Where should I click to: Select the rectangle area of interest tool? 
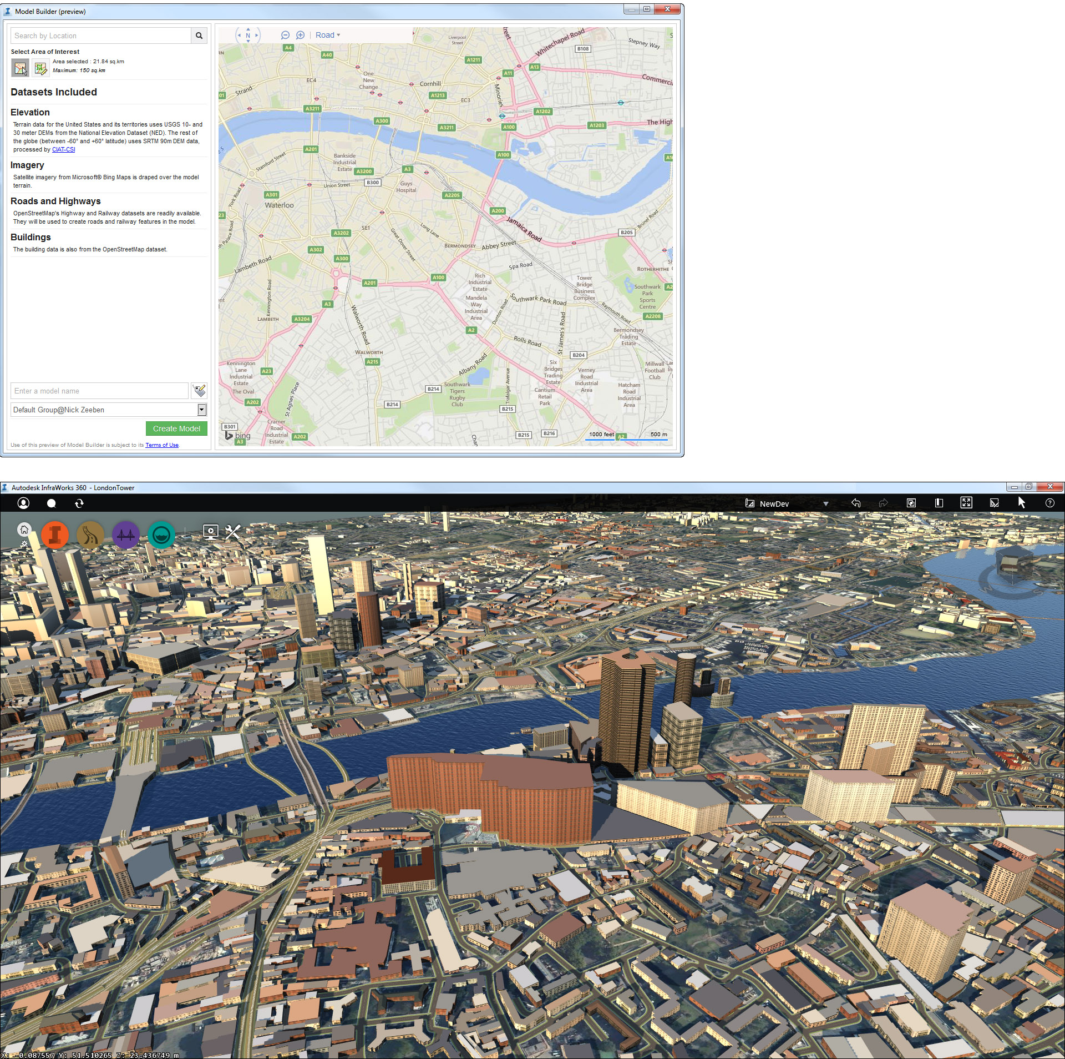coord(20,68)
